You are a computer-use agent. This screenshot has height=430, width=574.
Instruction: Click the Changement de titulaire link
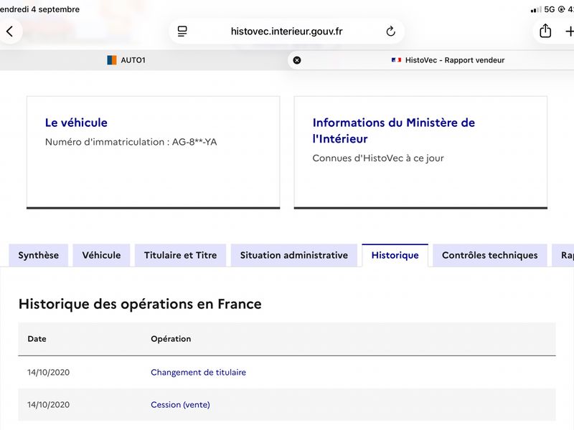(x=199, y=372)
